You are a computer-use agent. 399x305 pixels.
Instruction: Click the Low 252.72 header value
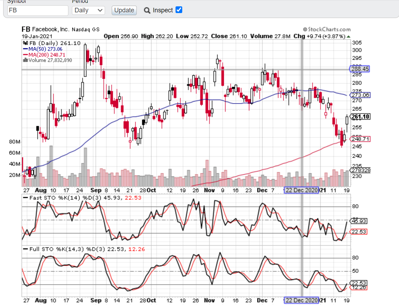tap(192, 36)
